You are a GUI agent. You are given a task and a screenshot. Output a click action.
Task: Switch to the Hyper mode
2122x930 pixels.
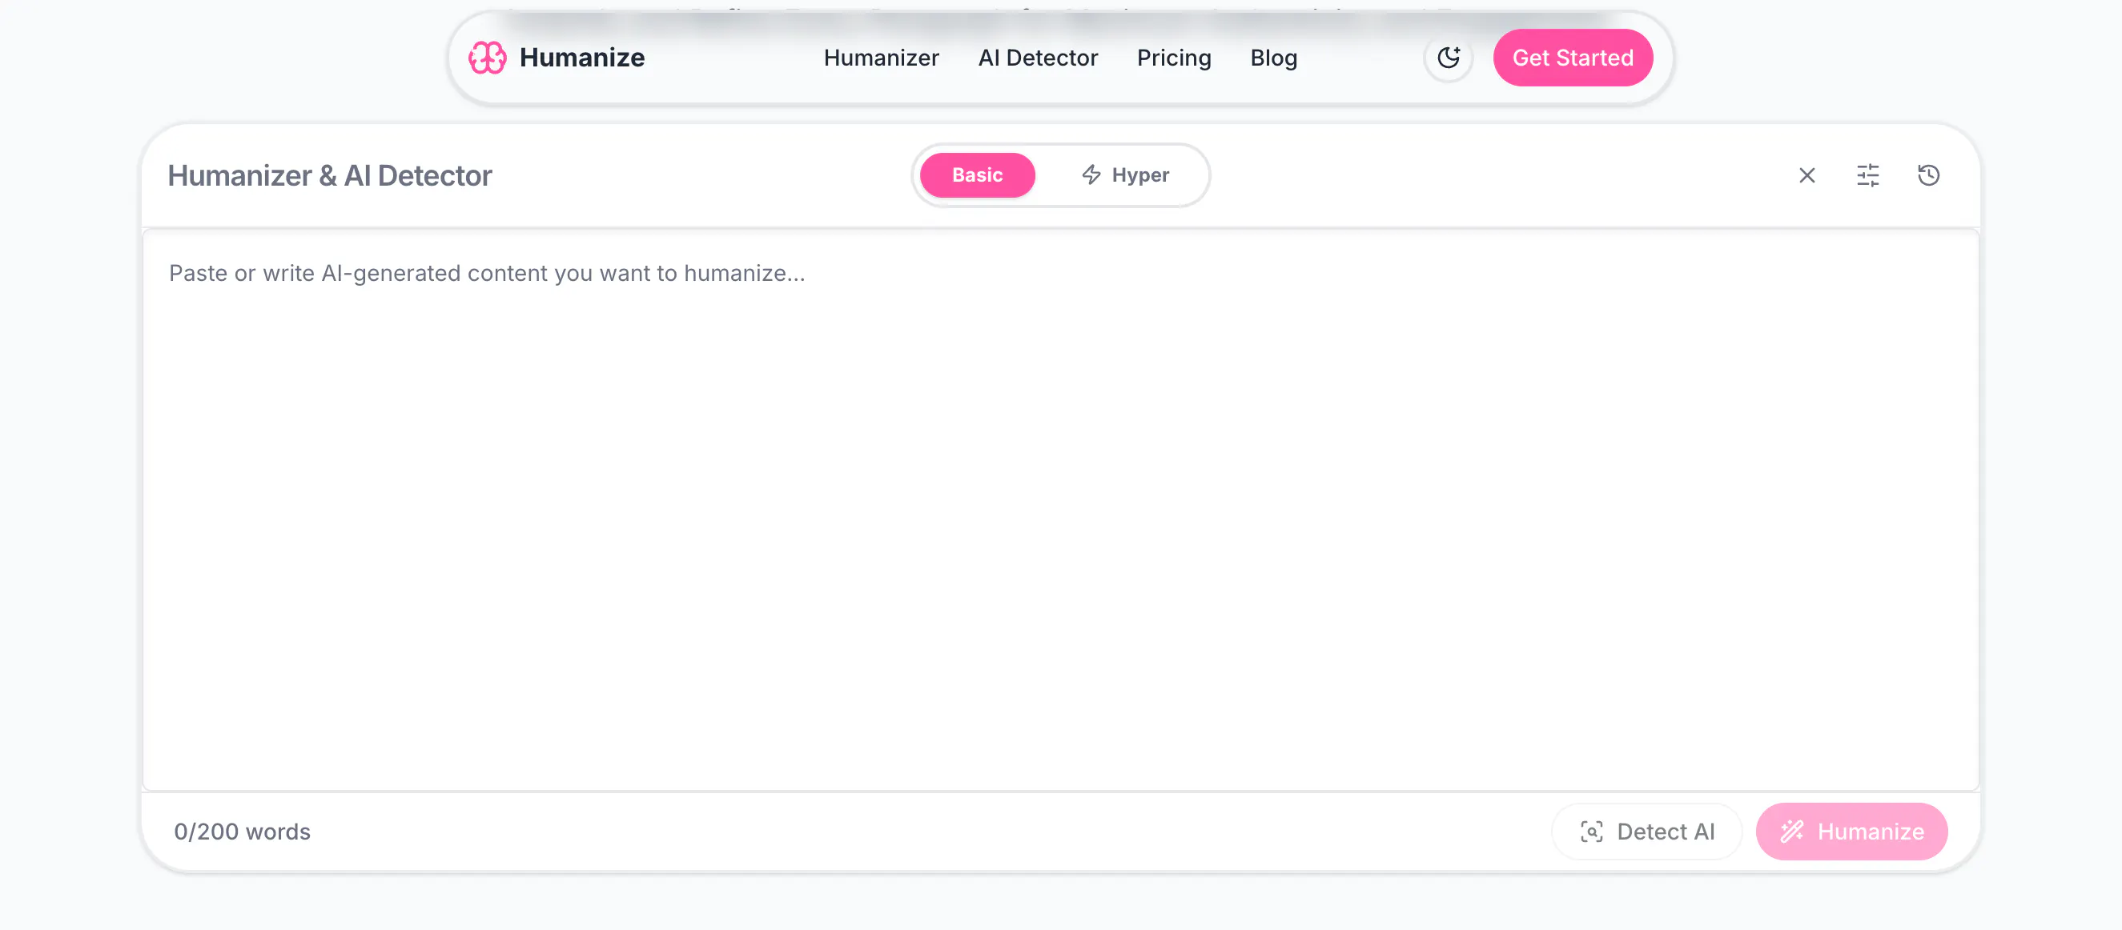tap(1124, 175)
